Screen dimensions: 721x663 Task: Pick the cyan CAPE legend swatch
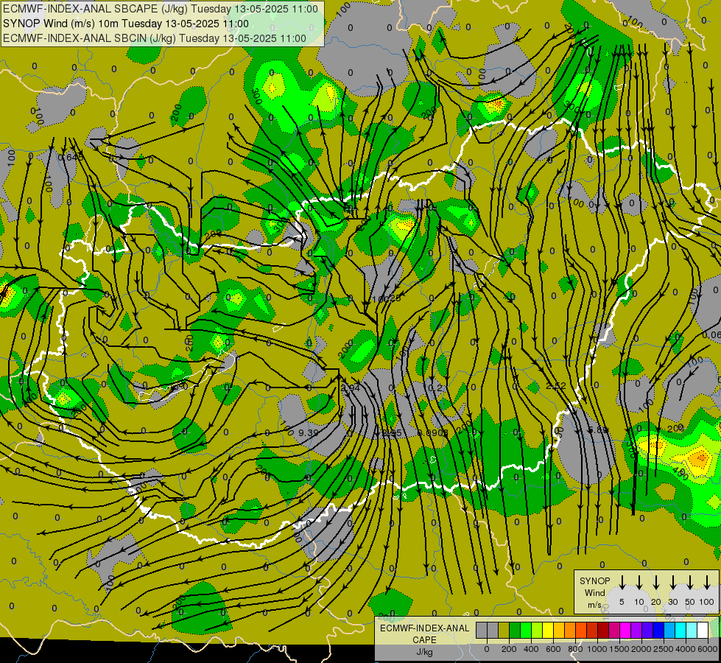[x=681, y=631]
